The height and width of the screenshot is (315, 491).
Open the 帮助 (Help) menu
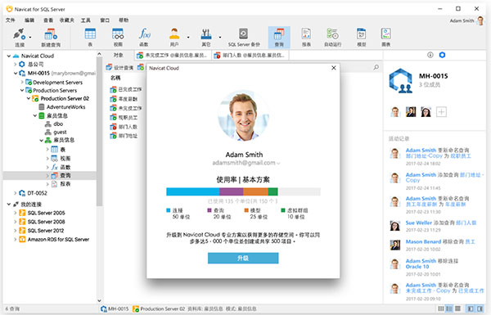[x=124, y=20]
